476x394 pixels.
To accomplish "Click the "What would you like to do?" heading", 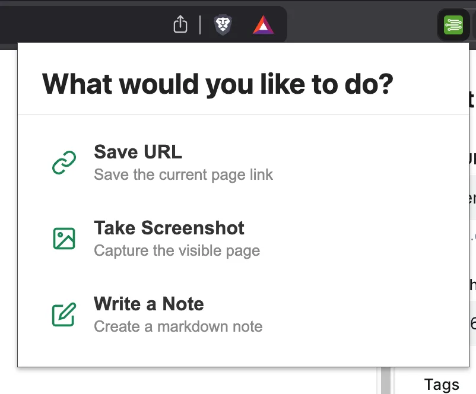I will pos(218,84).
